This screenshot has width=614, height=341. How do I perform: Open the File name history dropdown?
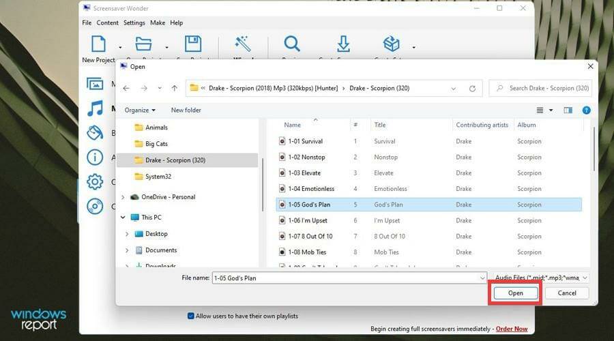click(482, 278)
